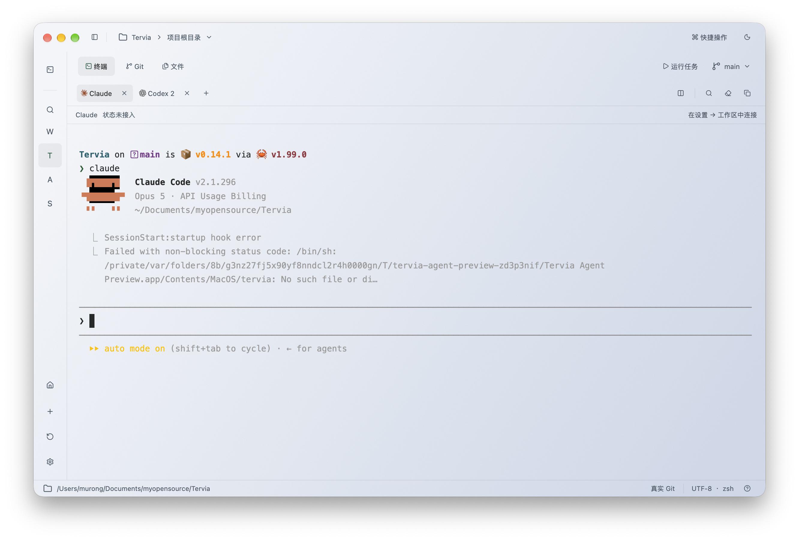Close the Claude terminal tab
Screen dimensions: 799x541
tap(124, 93)
